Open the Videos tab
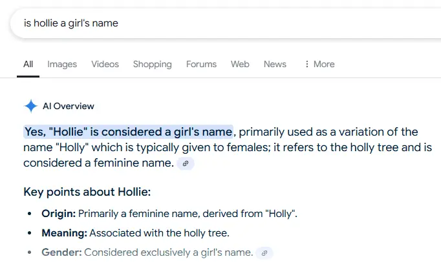The image size is (441, 270). coord(105,64)
